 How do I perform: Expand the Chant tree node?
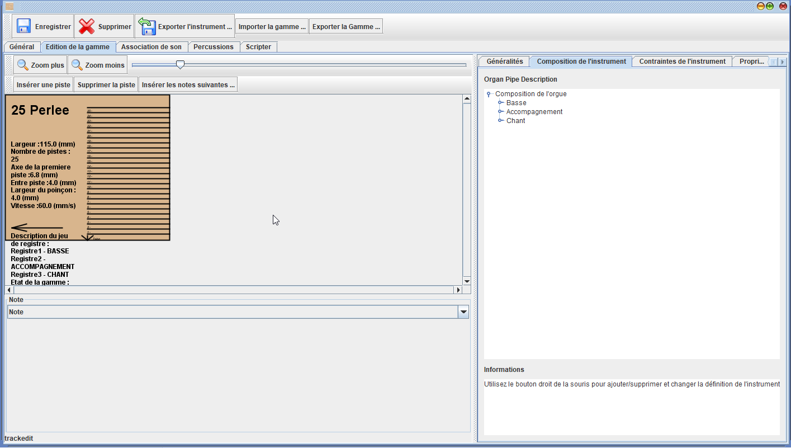pos(501,121)
